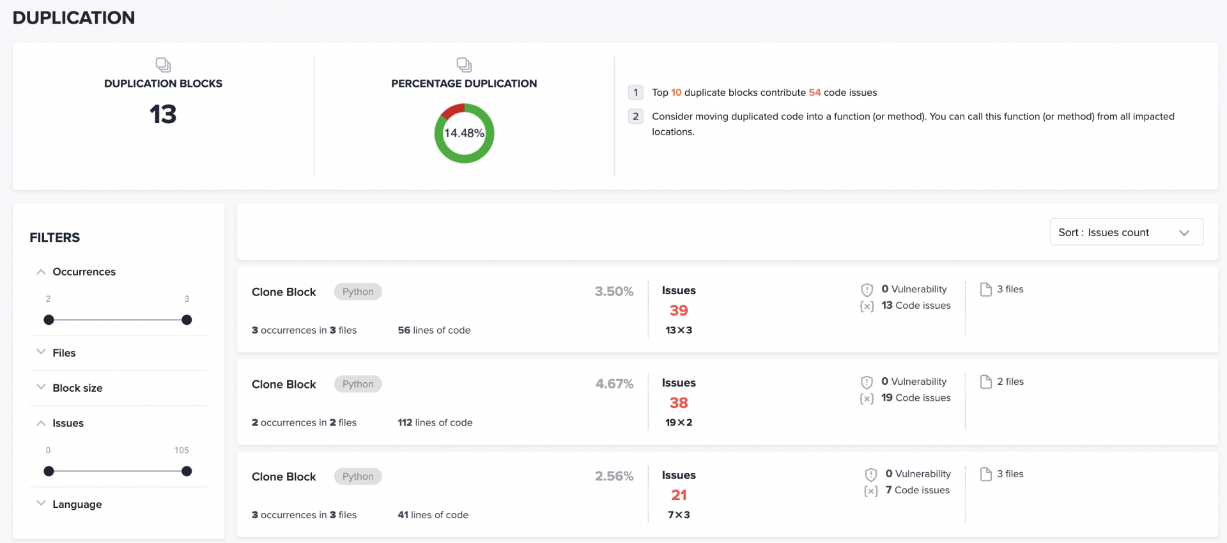This screenshot has height=543, width=1227.
Task: Click the file icon beside '2 files'
Action: pyautogui.click(x=986, y=382)
